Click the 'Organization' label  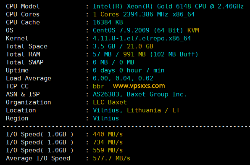click(29, 102)
